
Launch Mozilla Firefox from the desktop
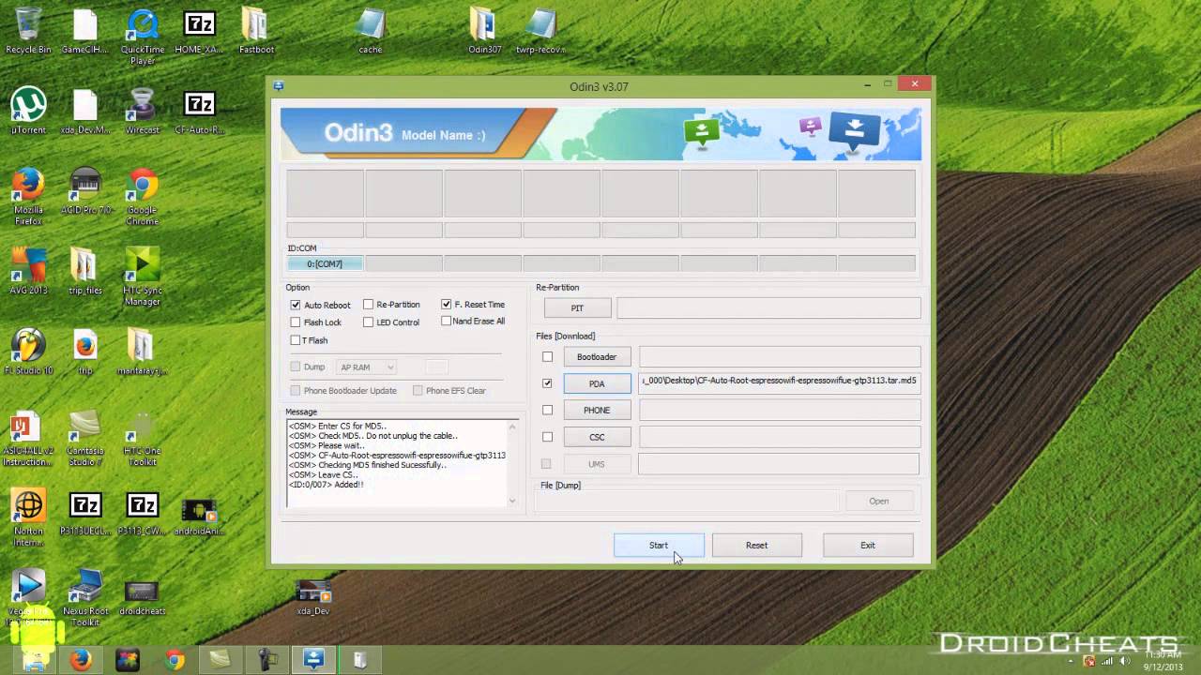coord(28,197)
